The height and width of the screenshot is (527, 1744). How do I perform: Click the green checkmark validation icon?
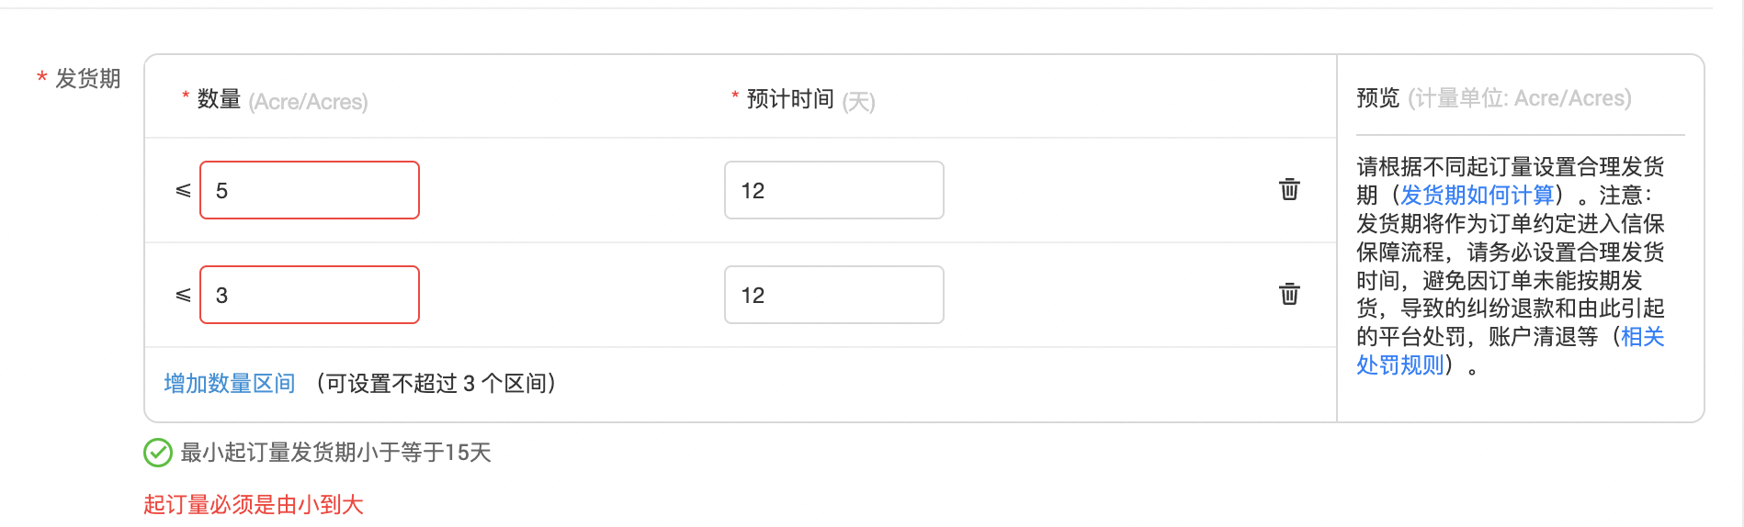pyautogui.click(x=158, y=453)
